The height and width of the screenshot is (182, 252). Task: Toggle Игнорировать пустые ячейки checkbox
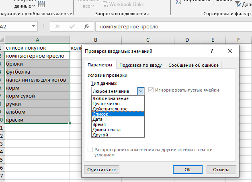pos(151,90)
